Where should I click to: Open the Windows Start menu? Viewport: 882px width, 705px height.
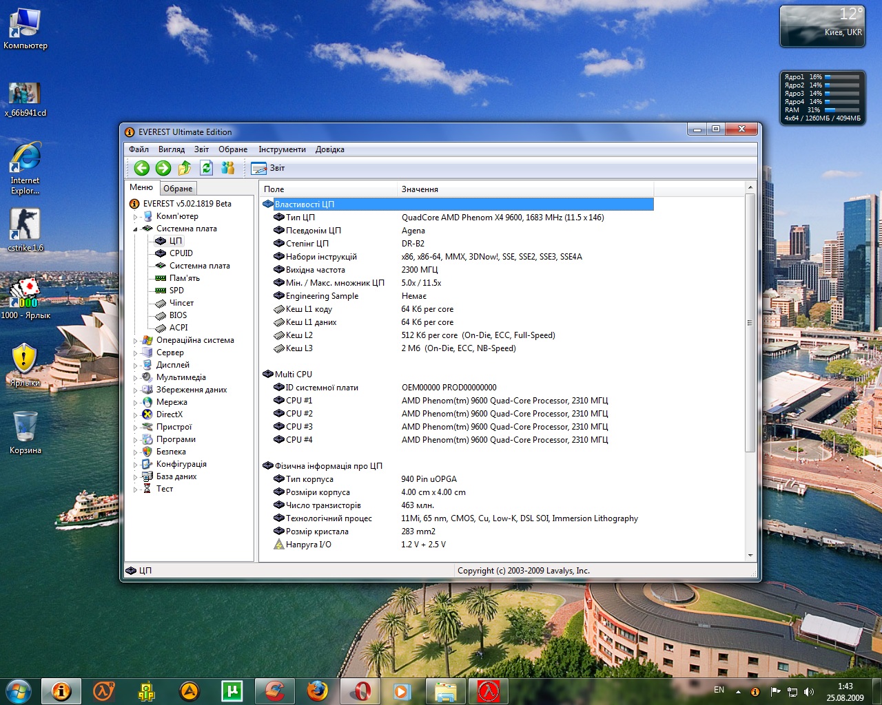coord(18,691)
